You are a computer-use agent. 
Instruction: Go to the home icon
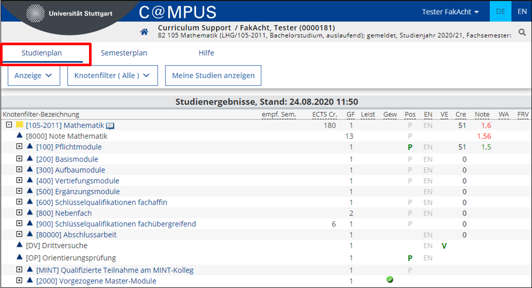[144, 32]
